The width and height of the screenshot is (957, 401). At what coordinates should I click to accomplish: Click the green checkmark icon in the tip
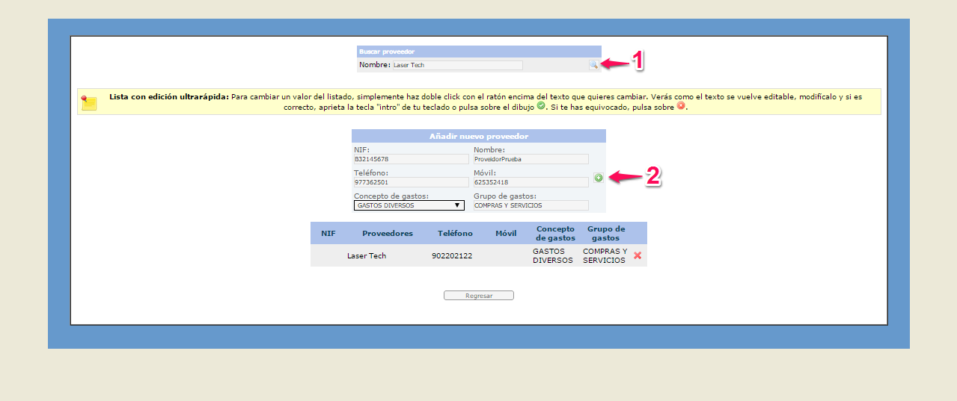(x=541, y=107)
